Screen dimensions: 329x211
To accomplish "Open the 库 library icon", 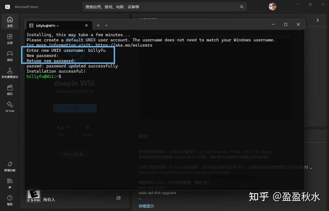I will point(10,183).
